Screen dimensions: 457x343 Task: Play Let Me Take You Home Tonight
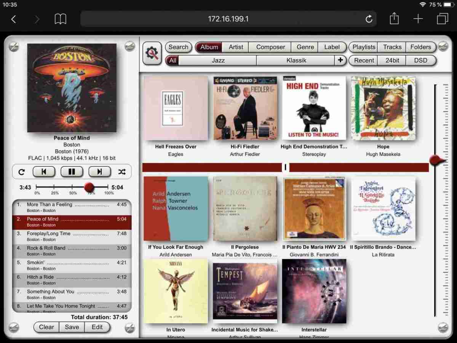pos(72,307)
